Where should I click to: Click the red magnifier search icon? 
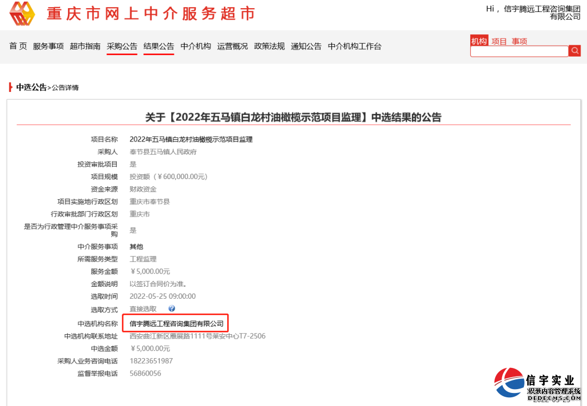tap(575, 51)
